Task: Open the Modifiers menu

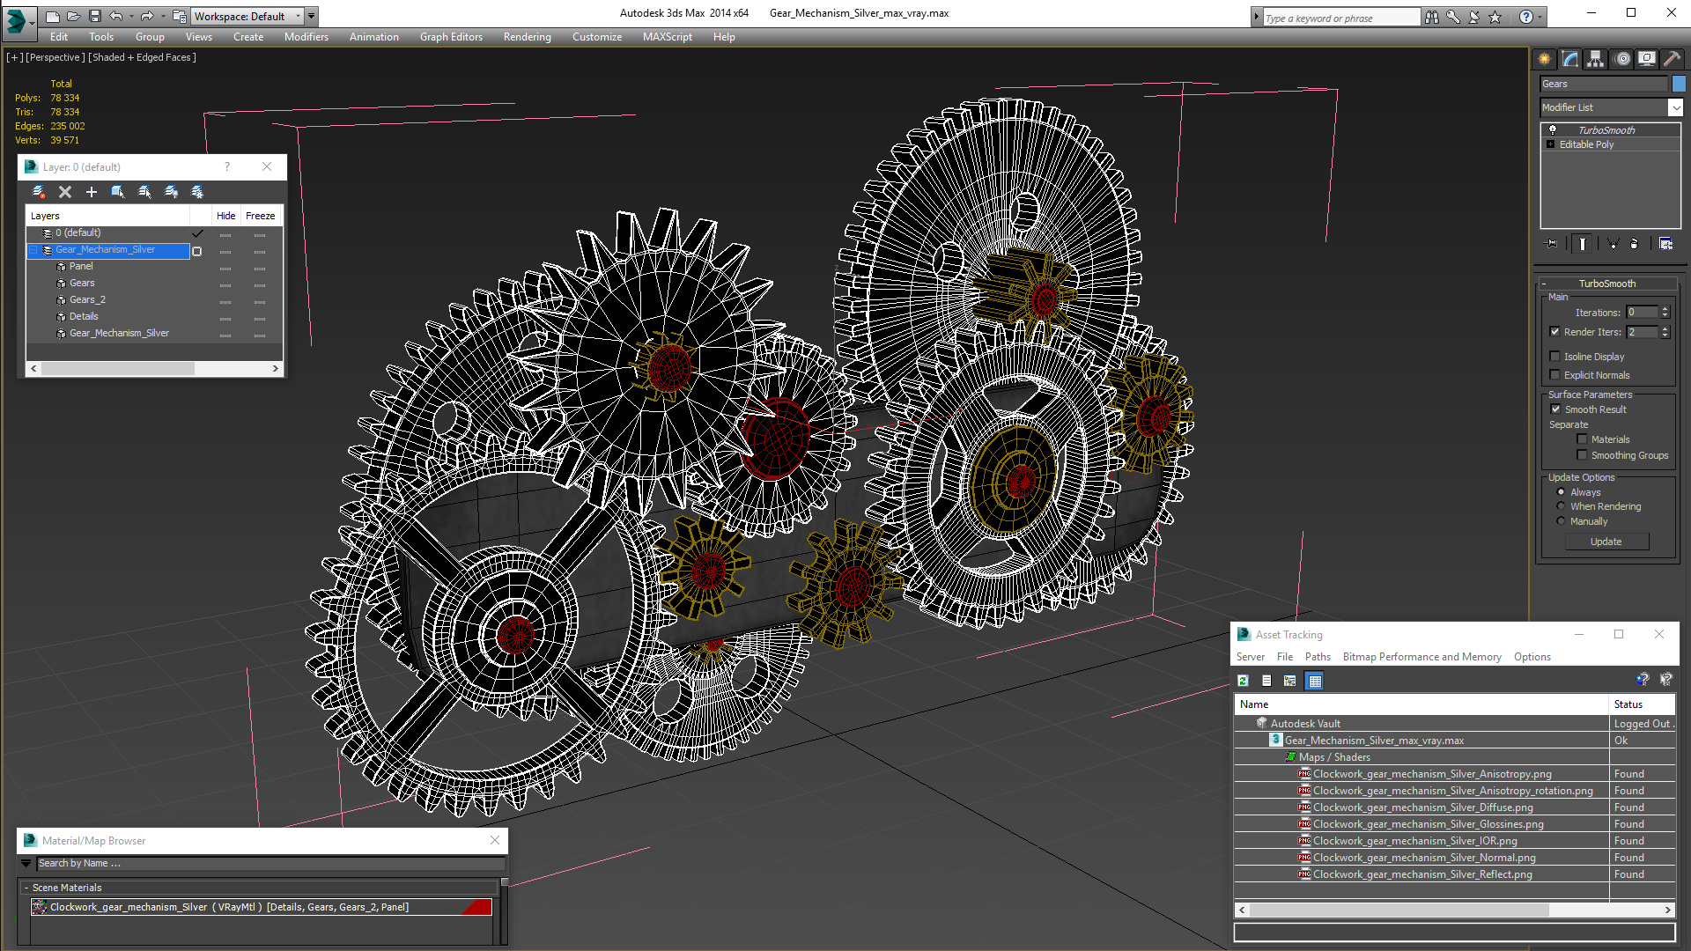Action: click(x=306, y=37)
